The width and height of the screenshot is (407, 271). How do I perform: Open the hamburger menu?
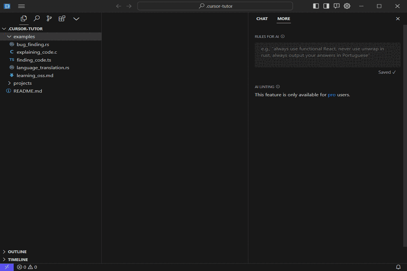click(21, 6)
